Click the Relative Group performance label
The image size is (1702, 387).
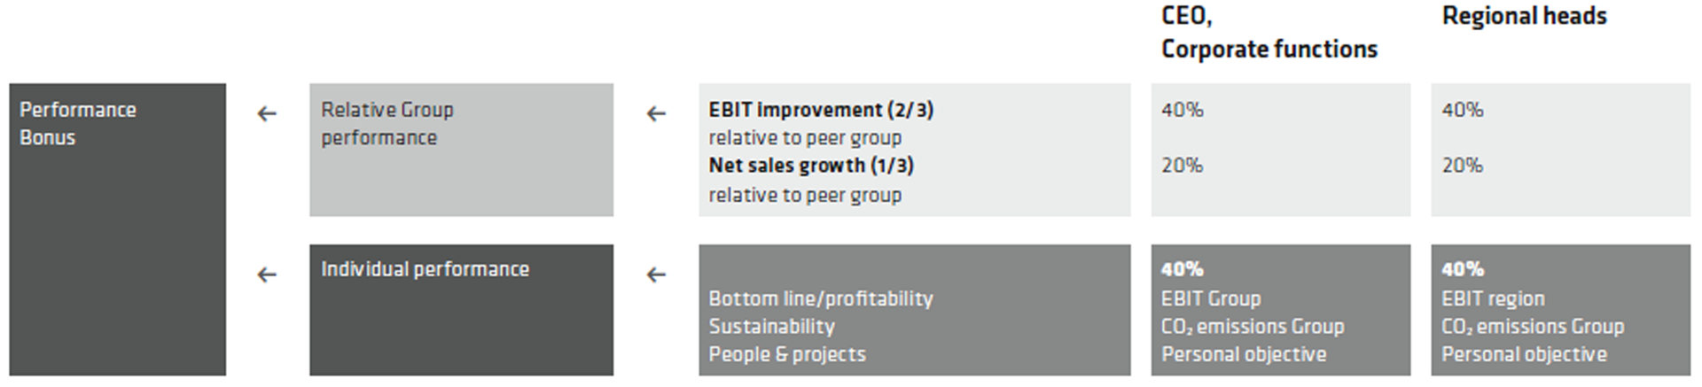coord(387,123)
